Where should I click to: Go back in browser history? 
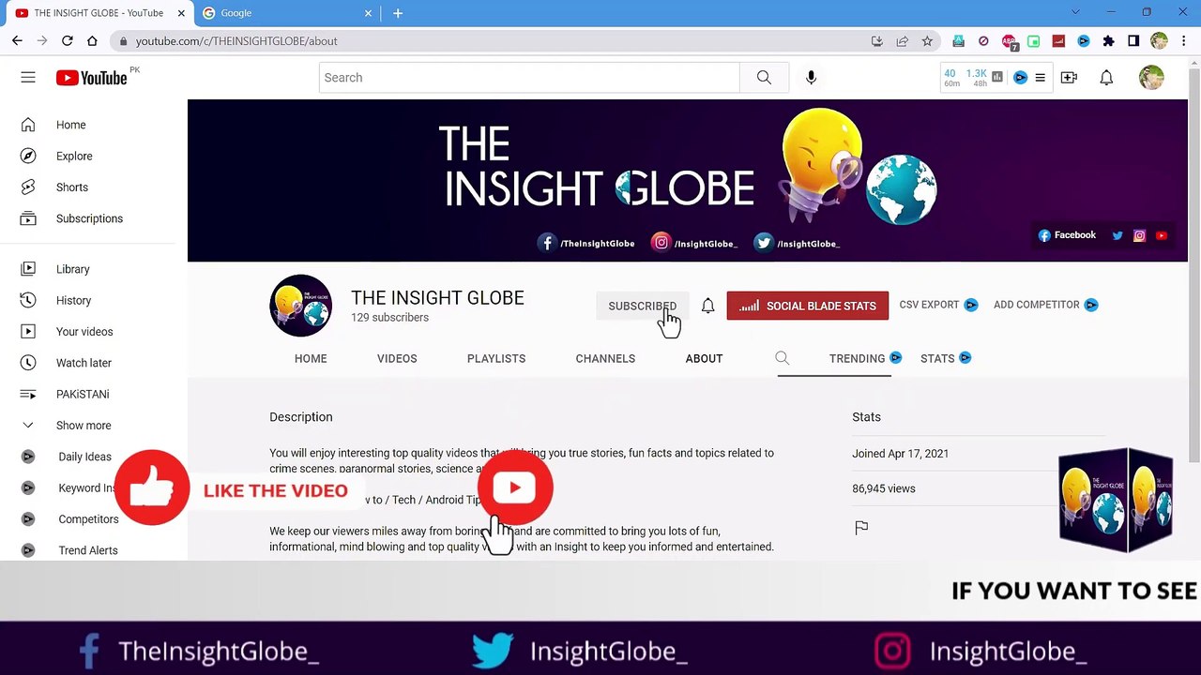[x=17, y=41]
